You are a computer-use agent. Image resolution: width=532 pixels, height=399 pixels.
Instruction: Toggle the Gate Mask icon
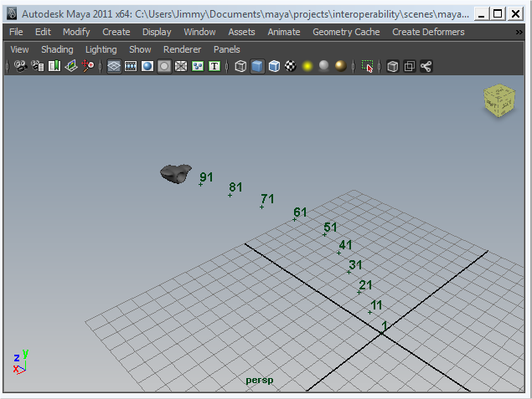pos(164,66)
